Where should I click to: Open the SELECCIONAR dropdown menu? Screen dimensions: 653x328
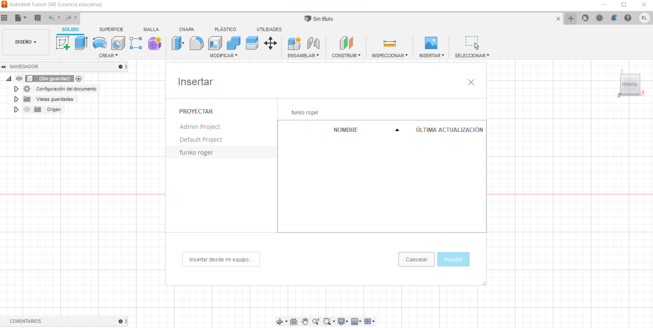click(x=472, y=56)
